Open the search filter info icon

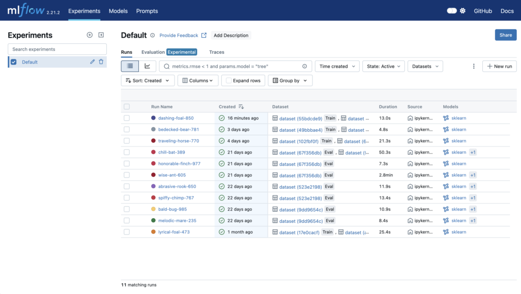pyautogui.click(x=305, y=66)
